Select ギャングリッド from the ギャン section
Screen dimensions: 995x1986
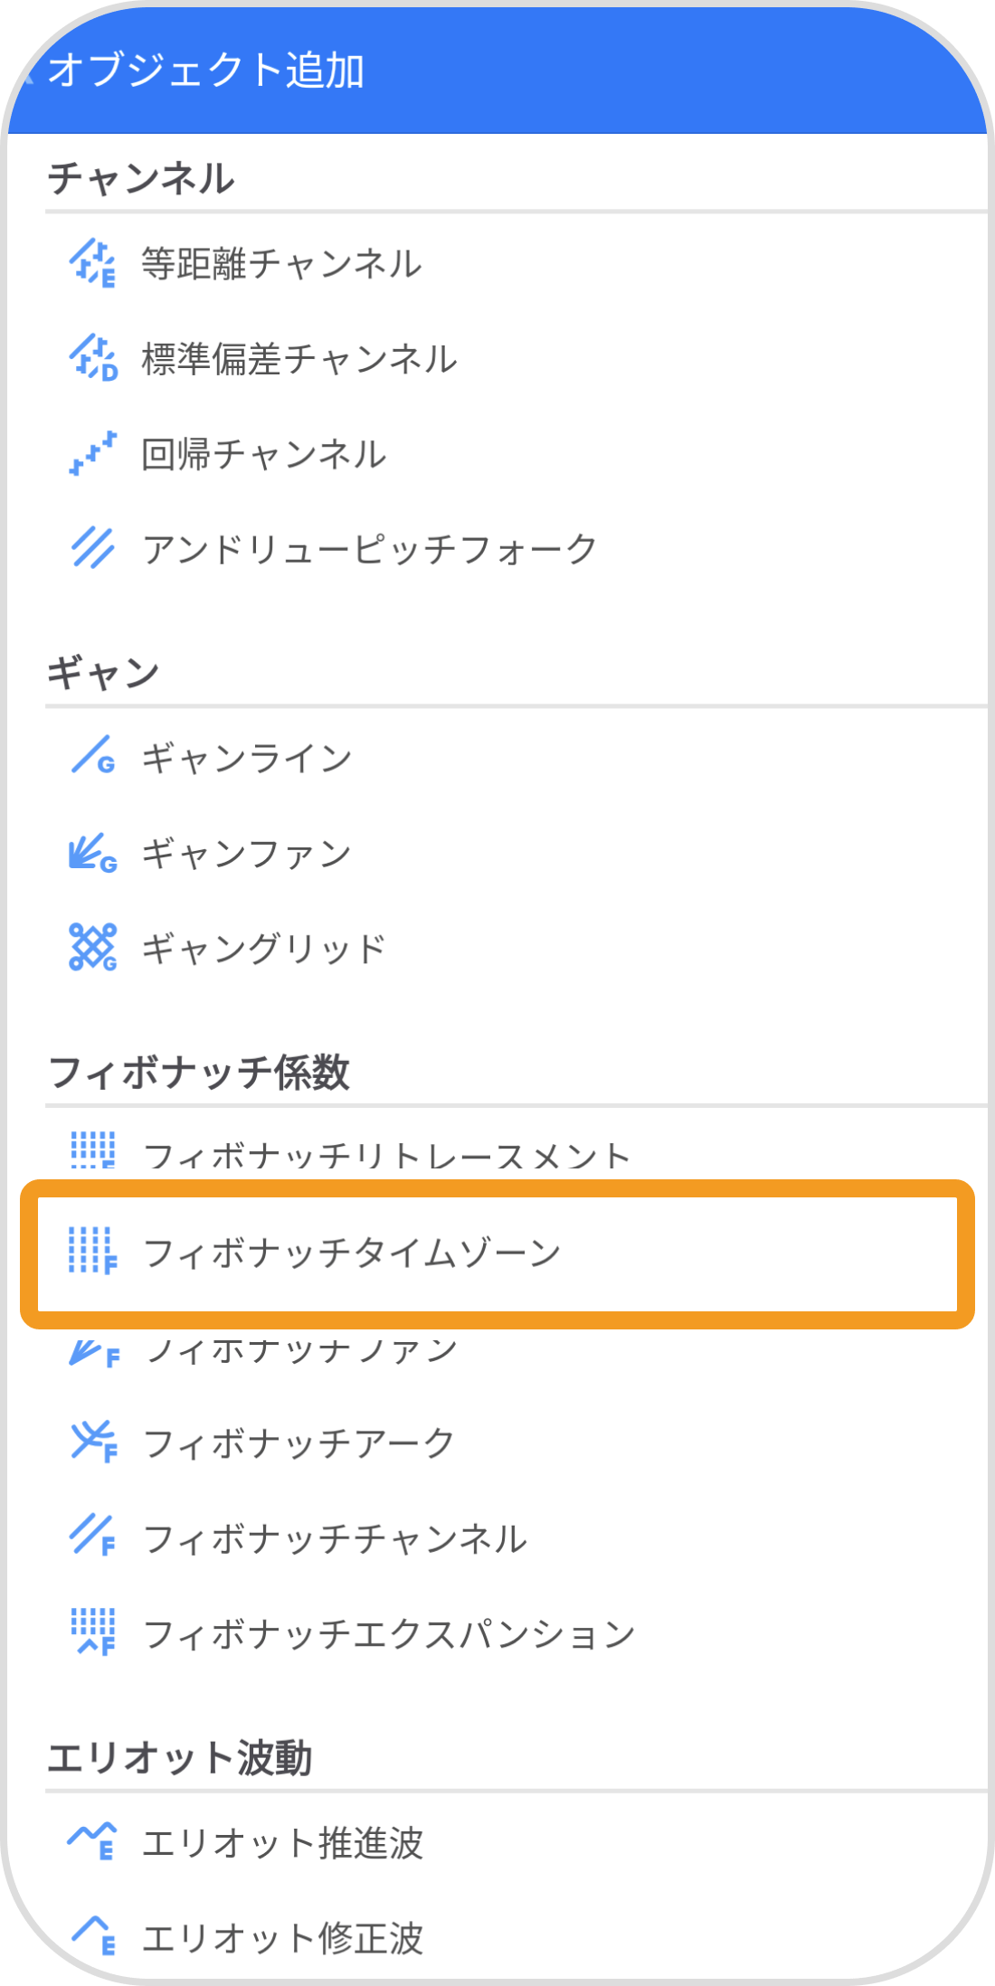tap(262, 947)
